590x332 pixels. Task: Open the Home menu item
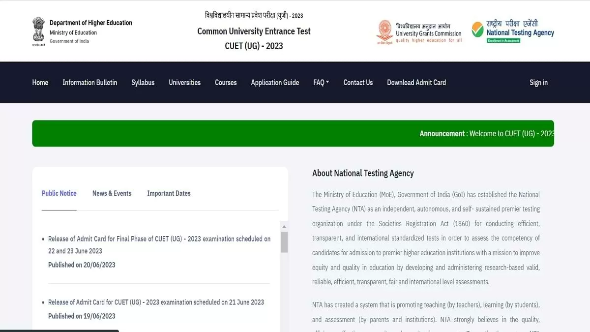40,83
